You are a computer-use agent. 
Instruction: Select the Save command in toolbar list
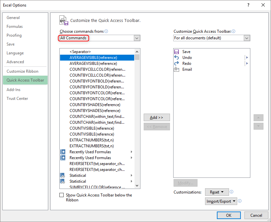(212, 52)
